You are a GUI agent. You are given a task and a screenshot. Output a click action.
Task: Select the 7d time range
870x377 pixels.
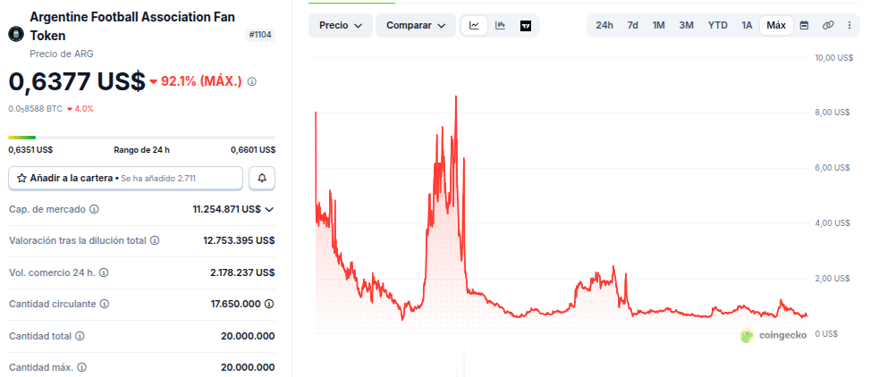click(x=632, y=26)
